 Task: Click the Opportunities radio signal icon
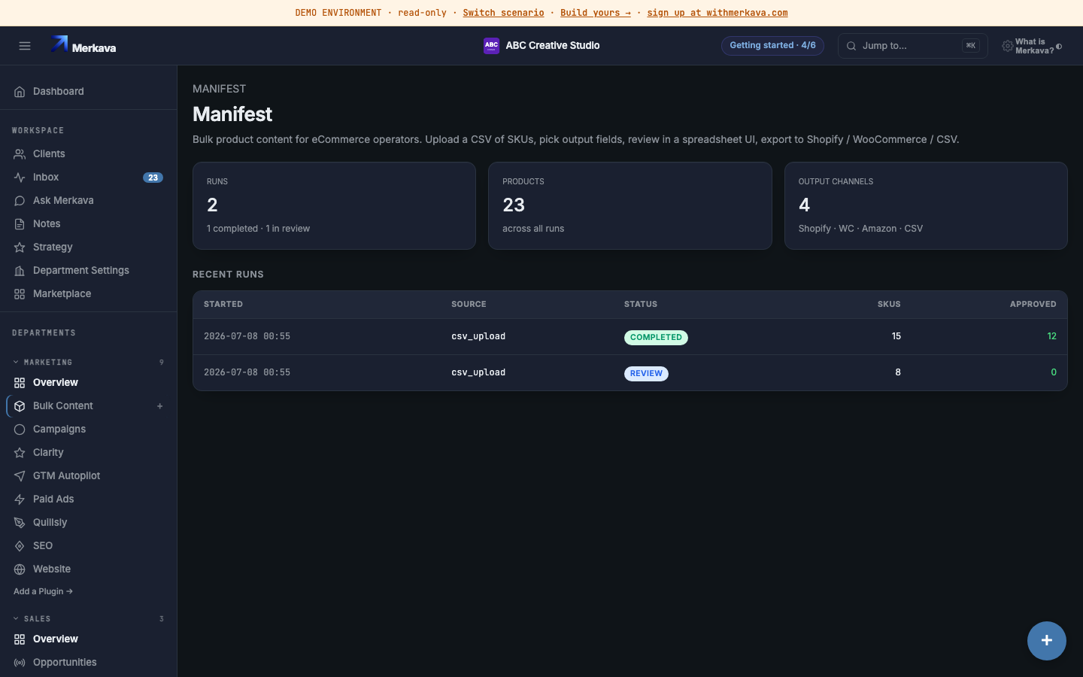click(x=20, y=663)
